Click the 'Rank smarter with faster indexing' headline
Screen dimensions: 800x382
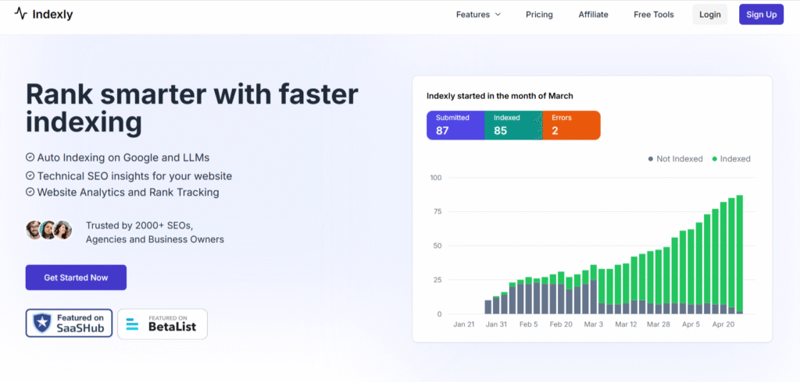tap(192, 108)
